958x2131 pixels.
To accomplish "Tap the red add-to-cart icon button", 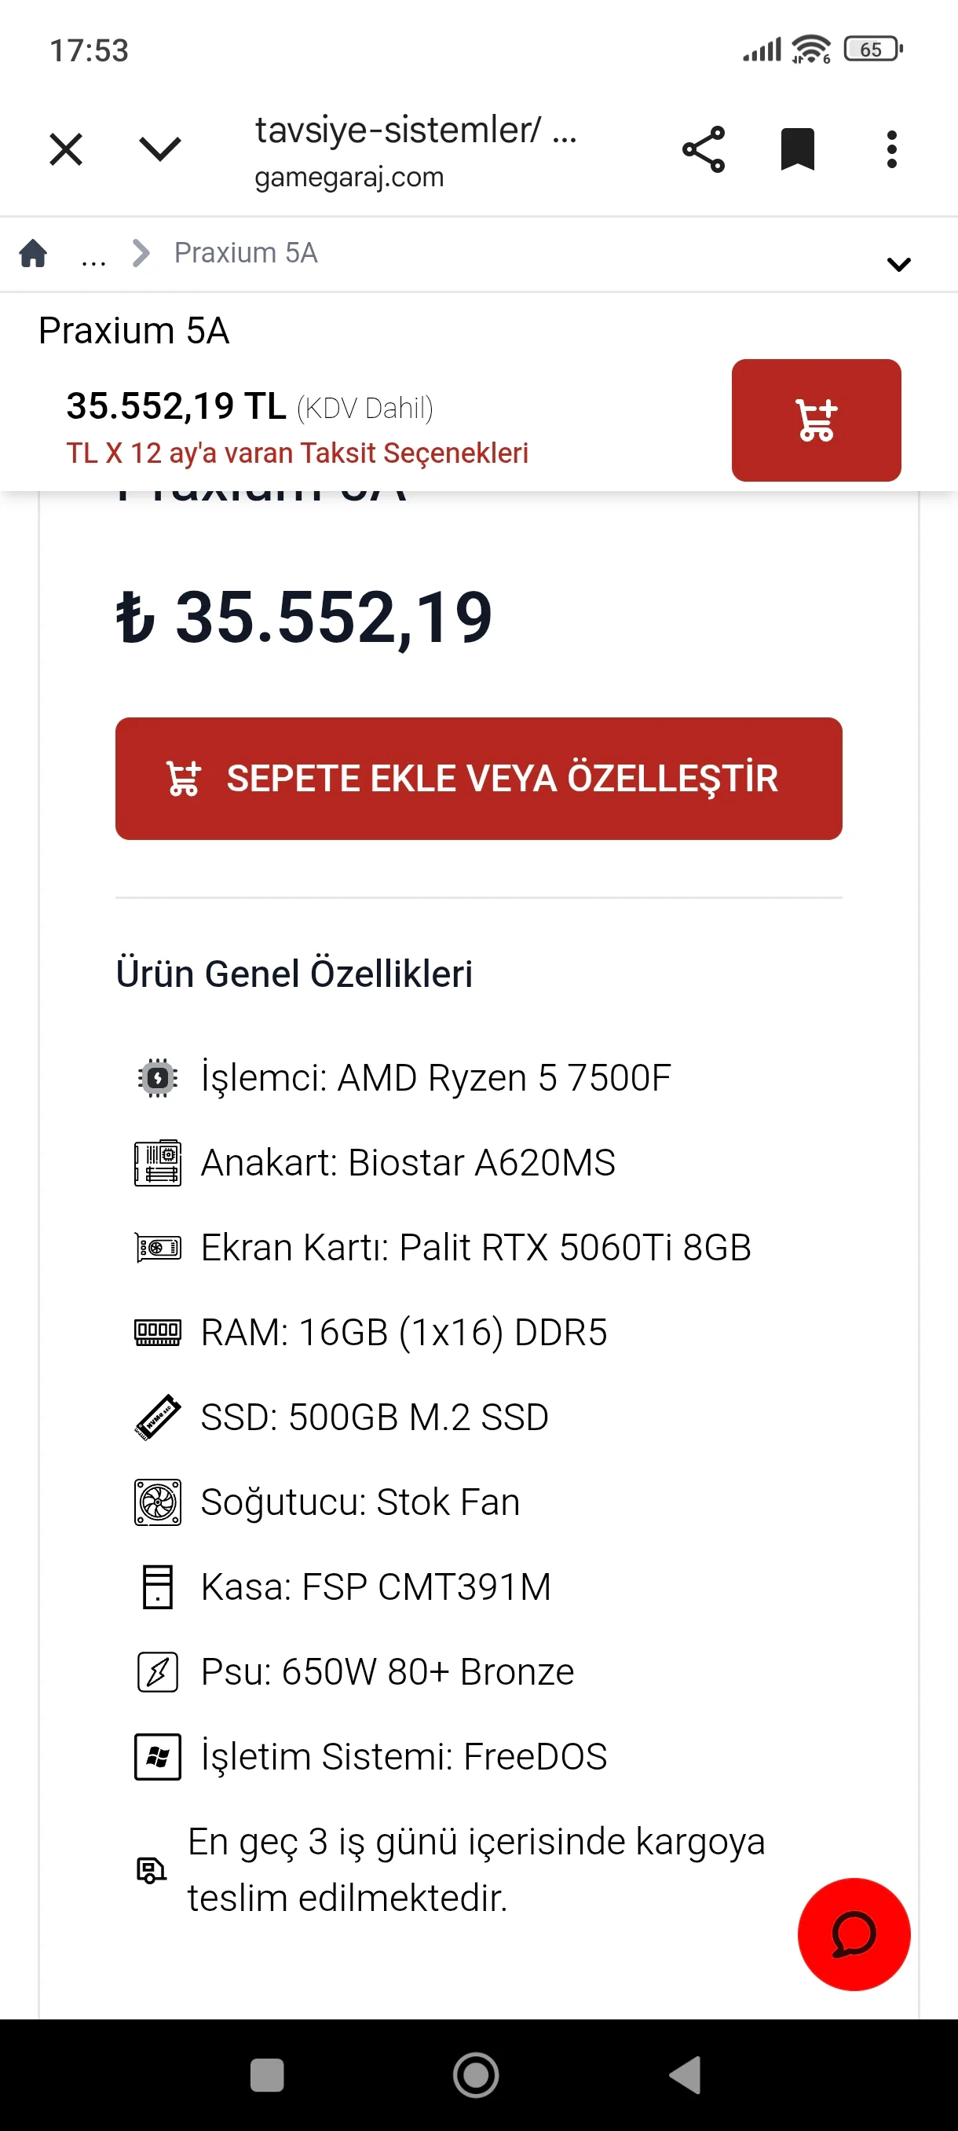I will click(x=816, y=420).
